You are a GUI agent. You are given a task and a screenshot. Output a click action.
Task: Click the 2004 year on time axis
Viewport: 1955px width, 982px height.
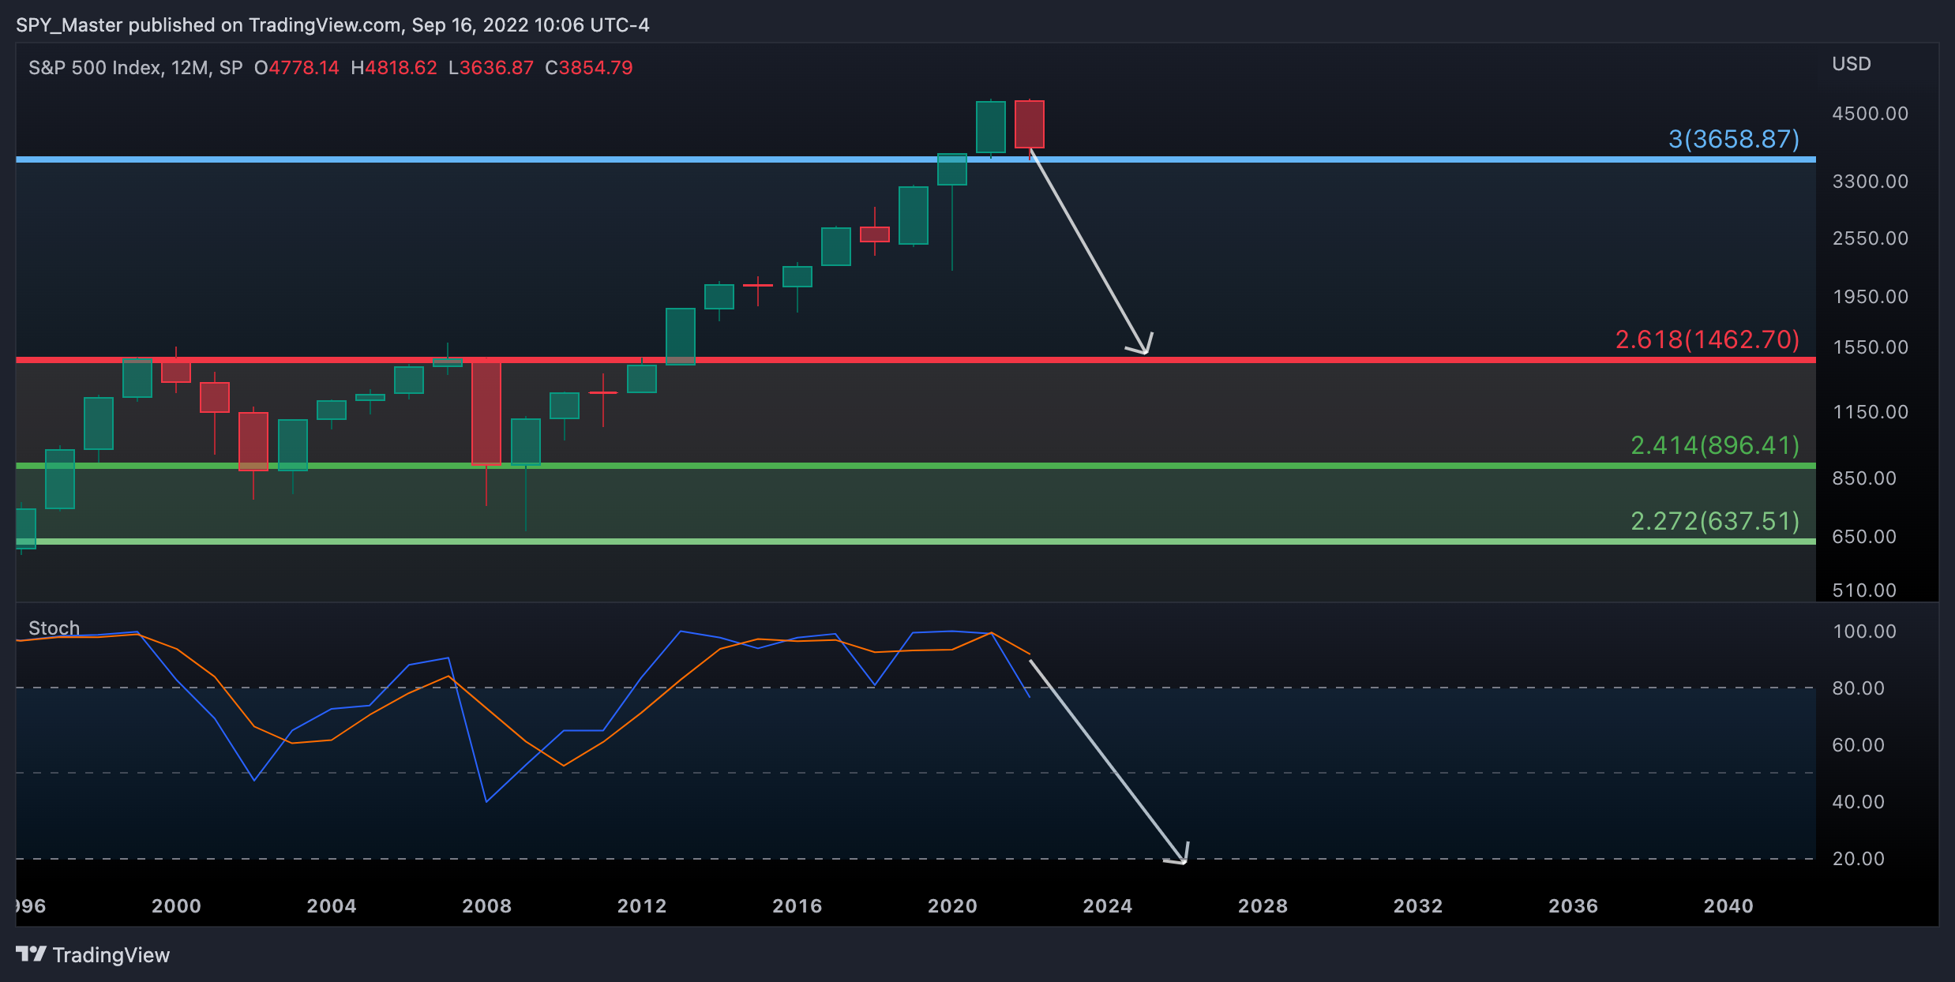pyautogui.click(x=332, y=906)
